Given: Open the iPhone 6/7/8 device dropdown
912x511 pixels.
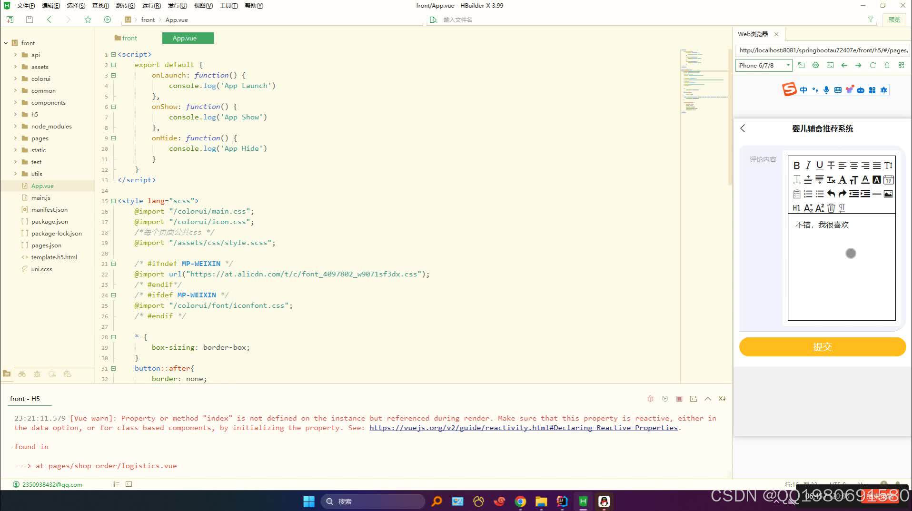Looking at the screenshot, I should pos(764,65).
